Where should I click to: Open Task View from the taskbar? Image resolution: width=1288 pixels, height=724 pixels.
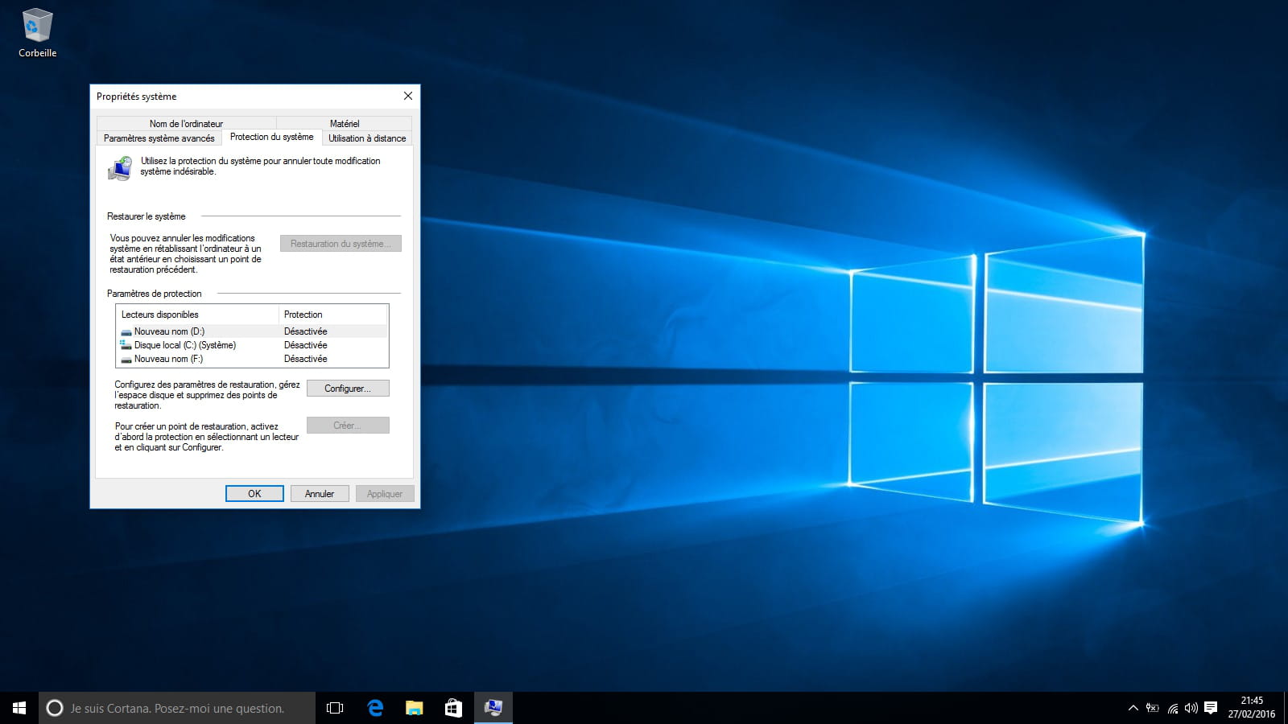pyautogui.click(x=335, y=708)
